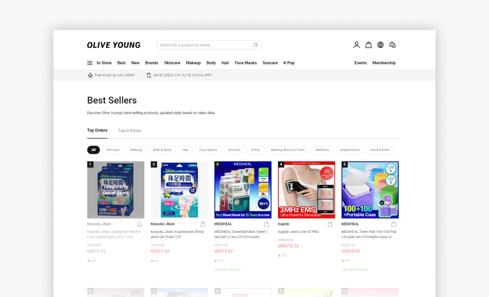
Task: Open the Kyusoku Jikan Acupressure Gel Sheet image
Action: pyautogui.click(x=180, y=190)
